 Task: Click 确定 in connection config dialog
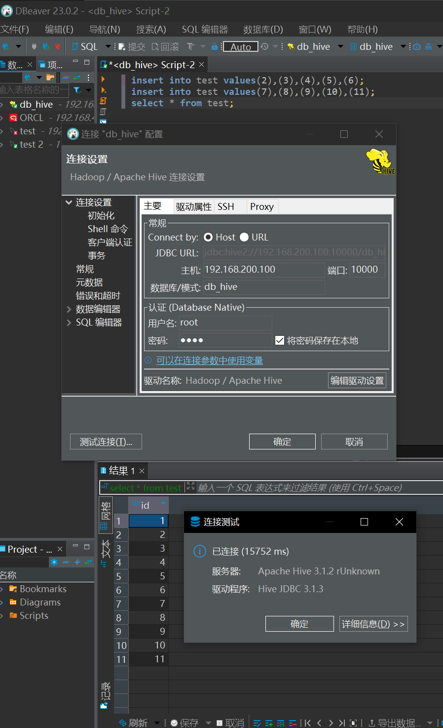pos(282,442)
